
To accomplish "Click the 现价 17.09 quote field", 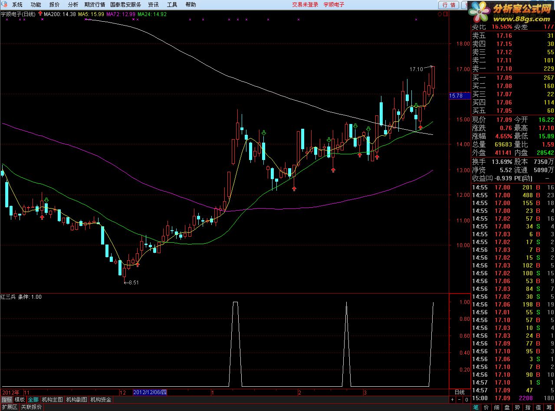I will pyautogui.click(x=492, y=120).
